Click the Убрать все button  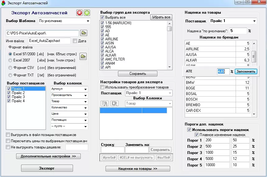[161, 17]
